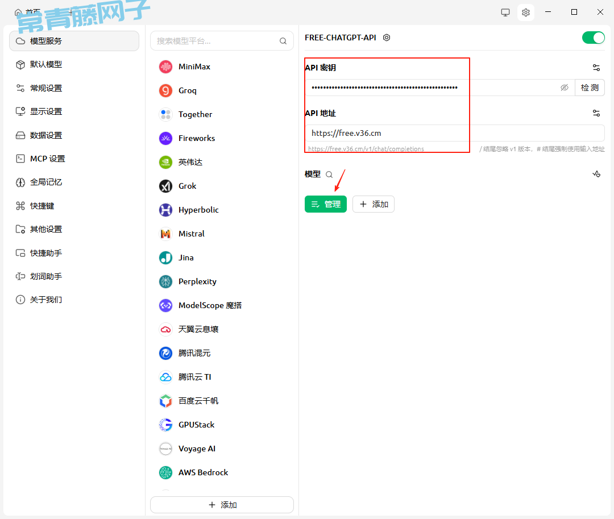The image size is (614, 519).
Task: Open 划词助手 settings
Action: coord(74,276)
